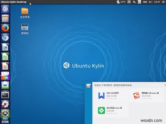166x124 pixels.
Task: Click the WPS star rating row
Action: pyautogui.click(x=111, y=99)
